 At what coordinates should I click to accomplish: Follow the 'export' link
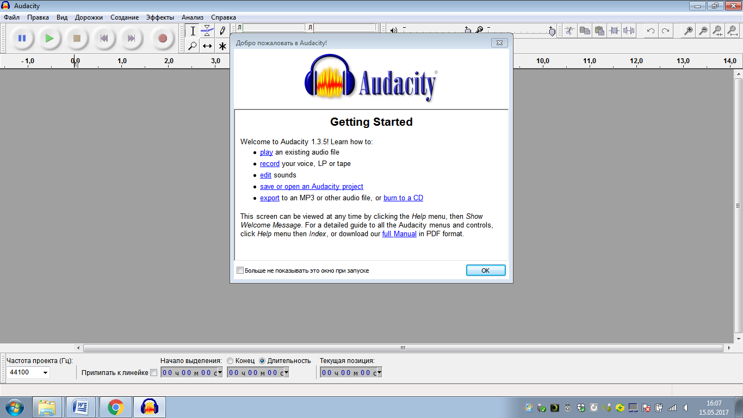click(270, 198)
